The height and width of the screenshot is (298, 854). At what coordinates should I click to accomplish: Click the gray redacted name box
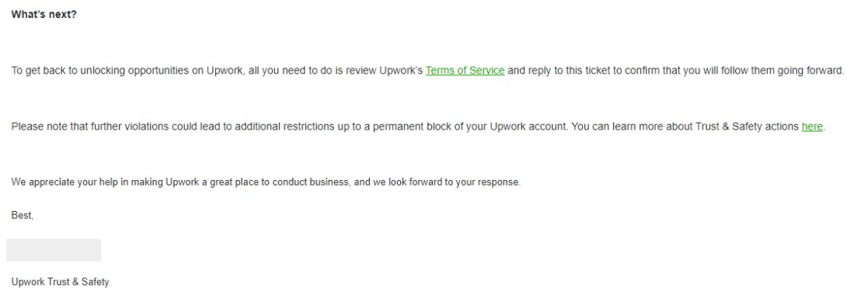(54, 250)
